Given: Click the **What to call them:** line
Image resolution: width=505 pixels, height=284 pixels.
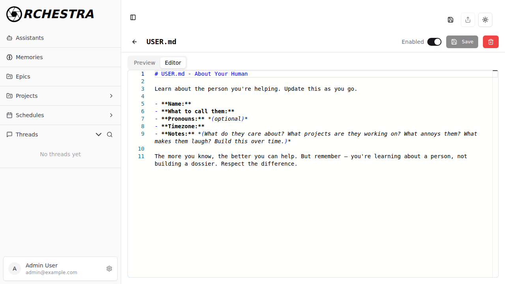Looking at the screenshot, I should (195, 111).
